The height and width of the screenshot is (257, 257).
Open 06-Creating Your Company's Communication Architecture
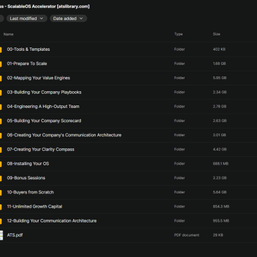pyautogui.click(x=128, y=135)
